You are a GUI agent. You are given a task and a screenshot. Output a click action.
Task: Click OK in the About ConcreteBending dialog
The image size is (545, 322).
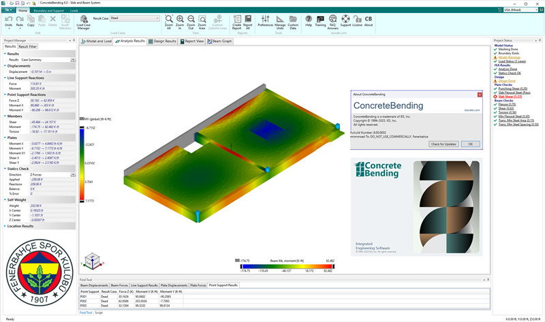pos(470,144)
